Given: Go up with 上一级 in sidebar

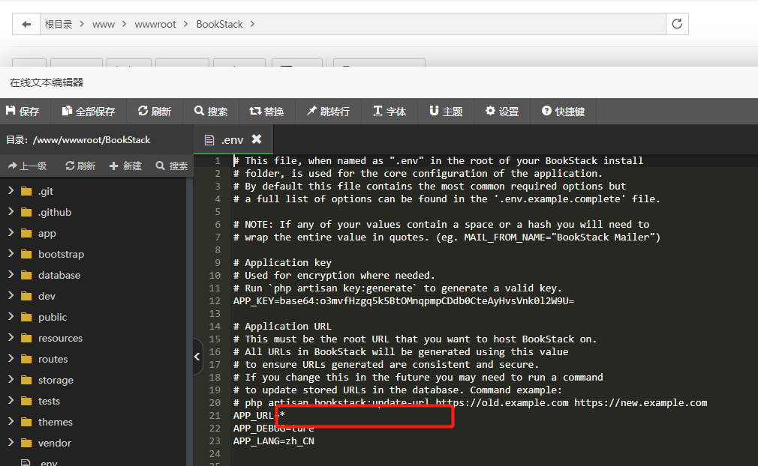Looking at the screenshot, I should (27, 166).
